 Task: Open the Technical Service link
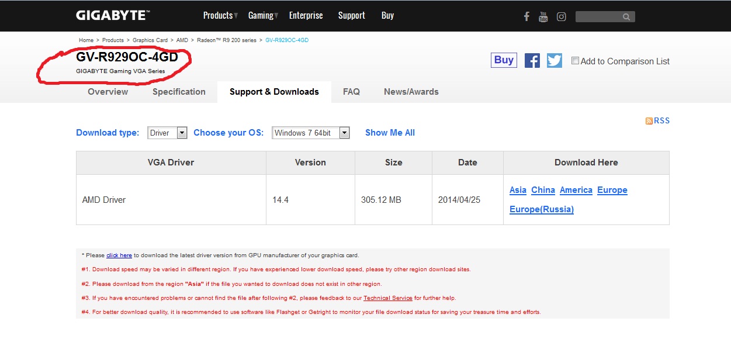388,298
